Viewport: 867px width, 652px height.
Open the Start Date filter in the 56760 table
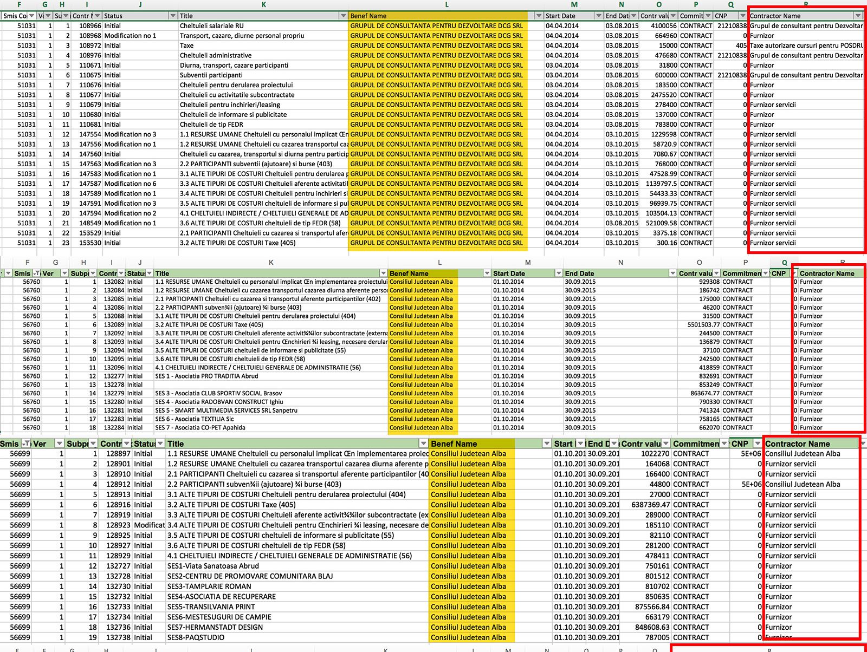[558, 273]
